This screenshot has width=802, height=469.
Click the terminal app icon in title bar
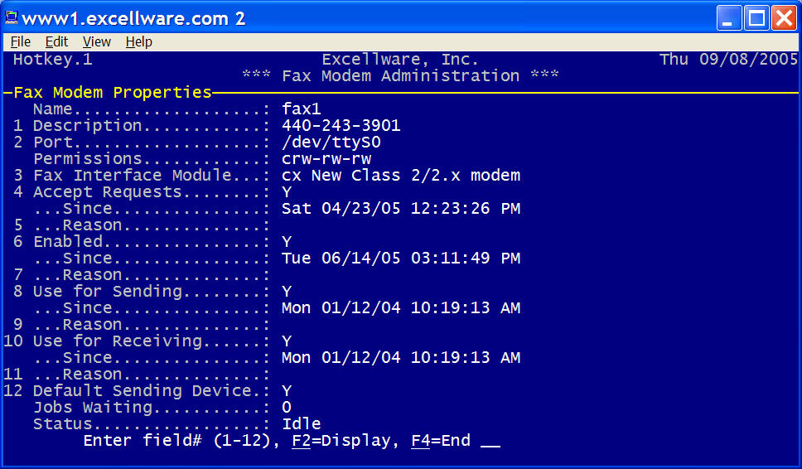12,18
